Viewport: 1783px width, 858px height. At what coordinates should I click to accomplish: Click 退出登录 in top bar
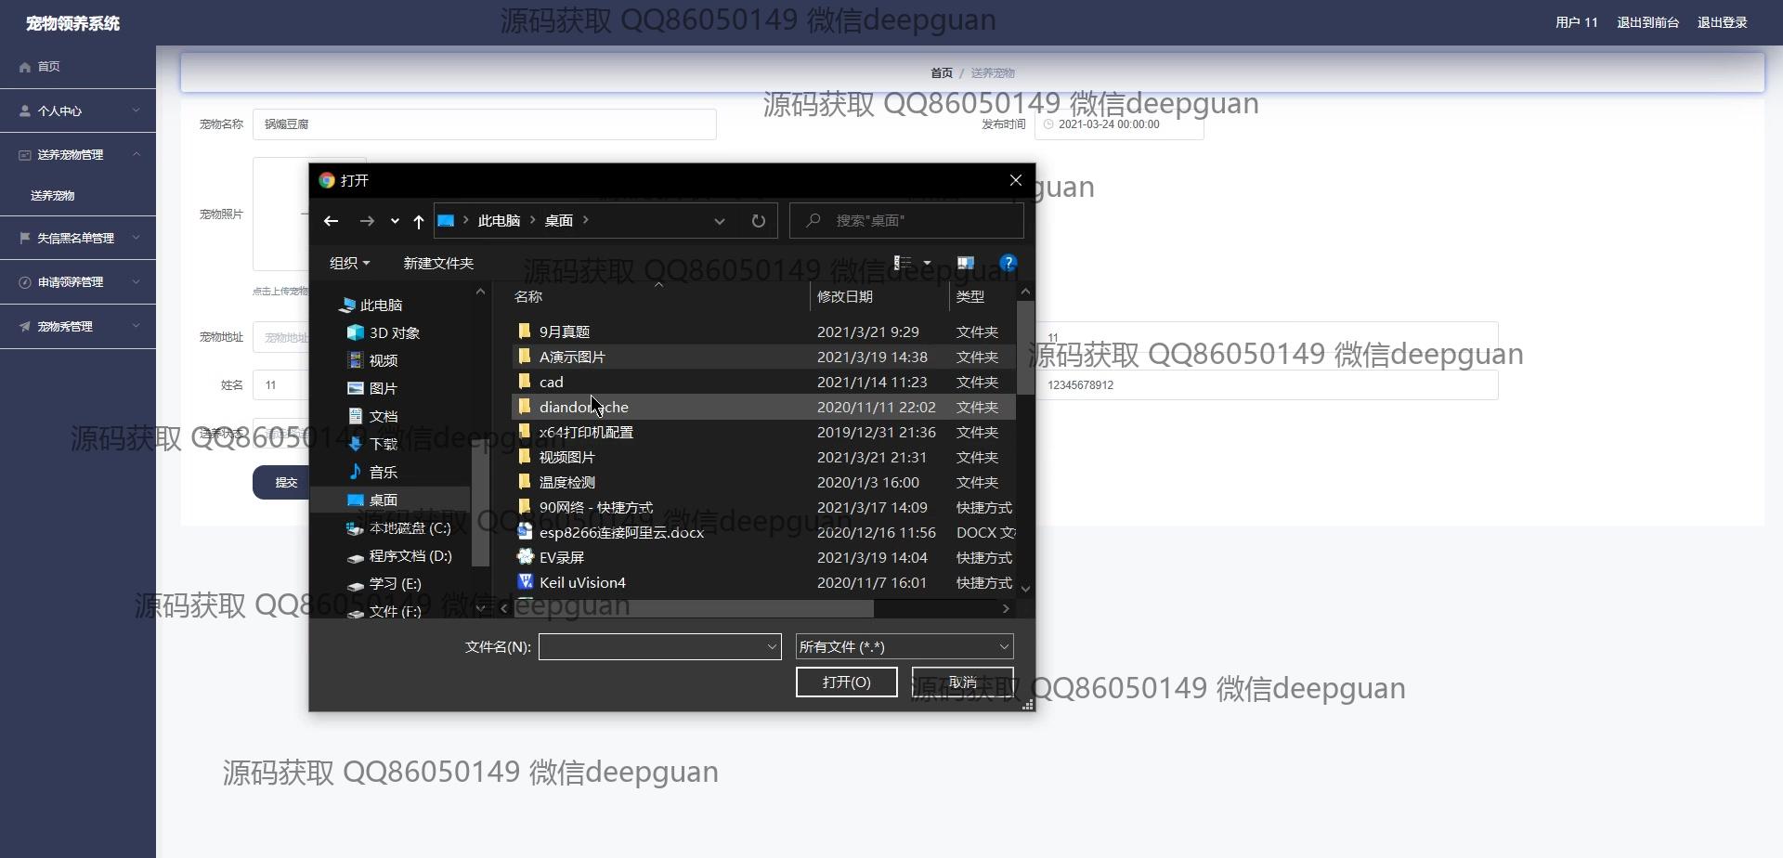[x=1722, y=22]
